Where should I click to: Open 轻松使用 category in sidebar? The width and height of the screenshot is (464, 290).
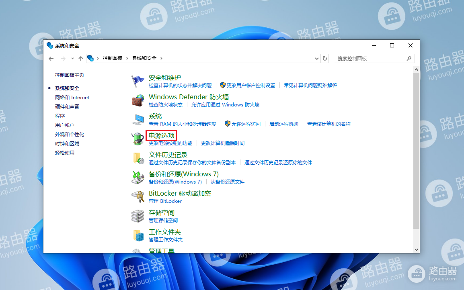[x=64, y=153]
